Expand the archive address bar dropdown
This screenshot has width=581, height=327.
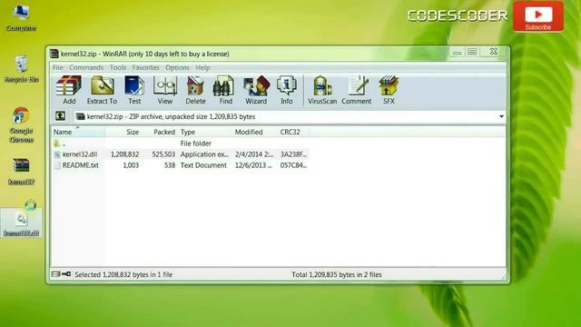pos(501,116)
